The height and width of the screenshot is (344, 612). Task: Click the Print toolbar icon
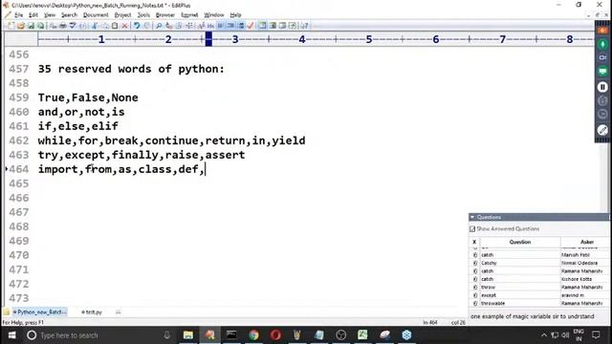[62, 26]
